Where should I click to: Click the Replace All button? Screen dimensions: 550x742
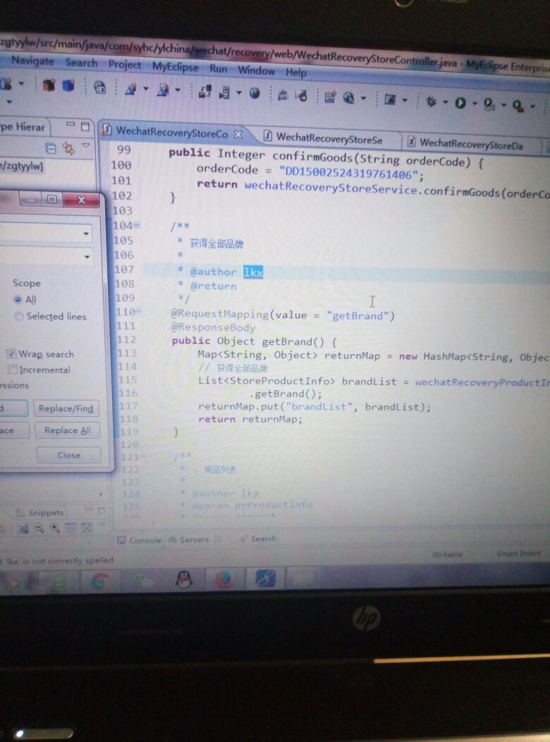pyautogui.click(x=67, y=430)
